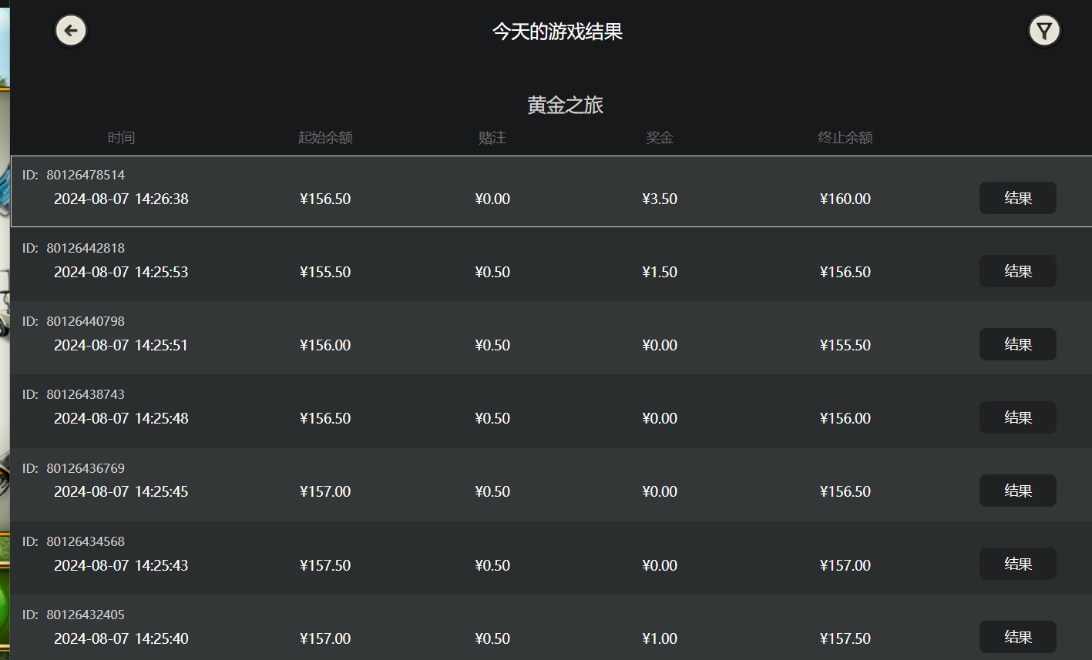Select the row timestamped 14:25:53

[x=121, y=272]
